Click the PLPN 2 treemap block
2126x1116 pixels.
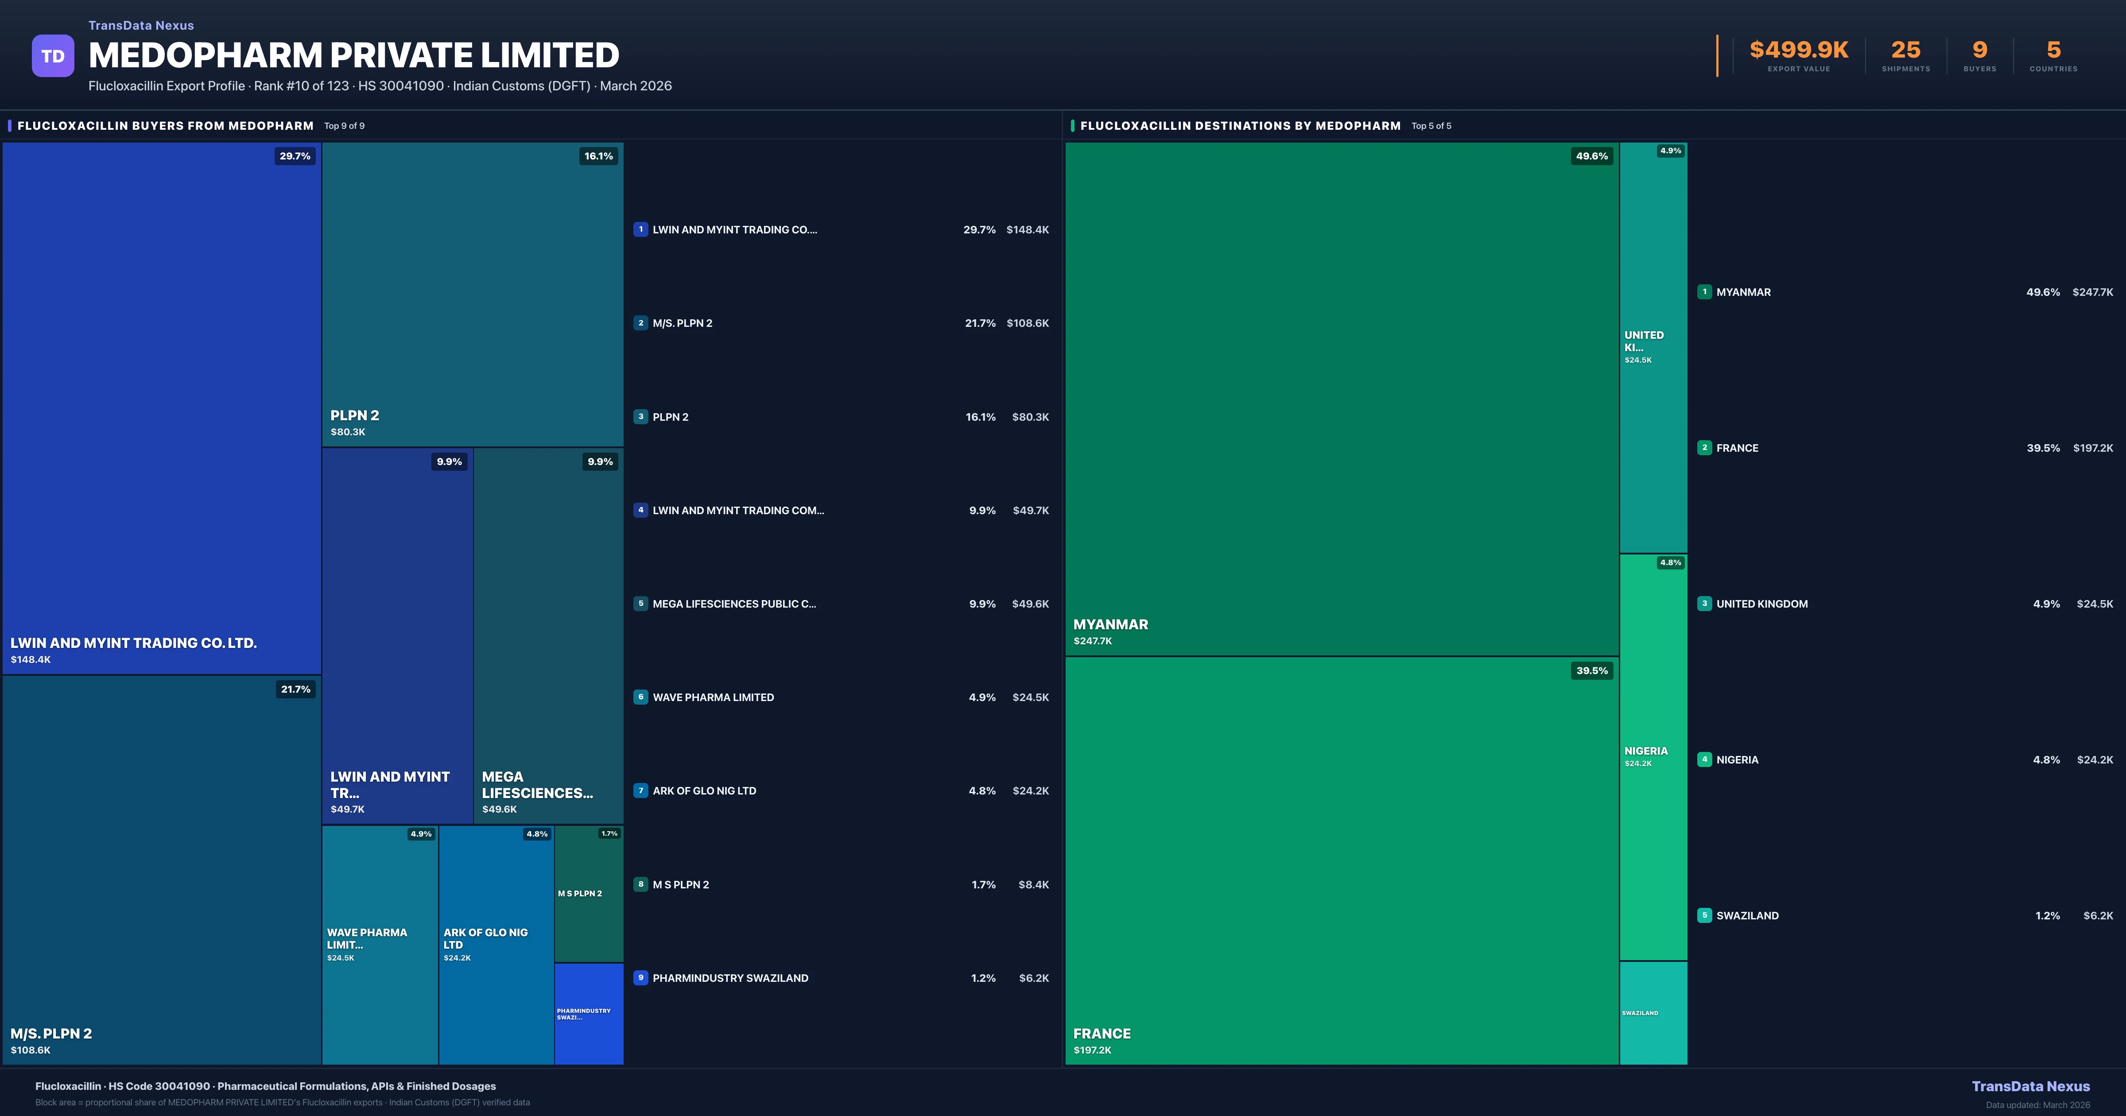tap(472, 293)
